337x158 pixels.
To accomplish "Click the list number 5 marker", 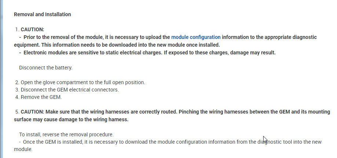I will point(17,112).
